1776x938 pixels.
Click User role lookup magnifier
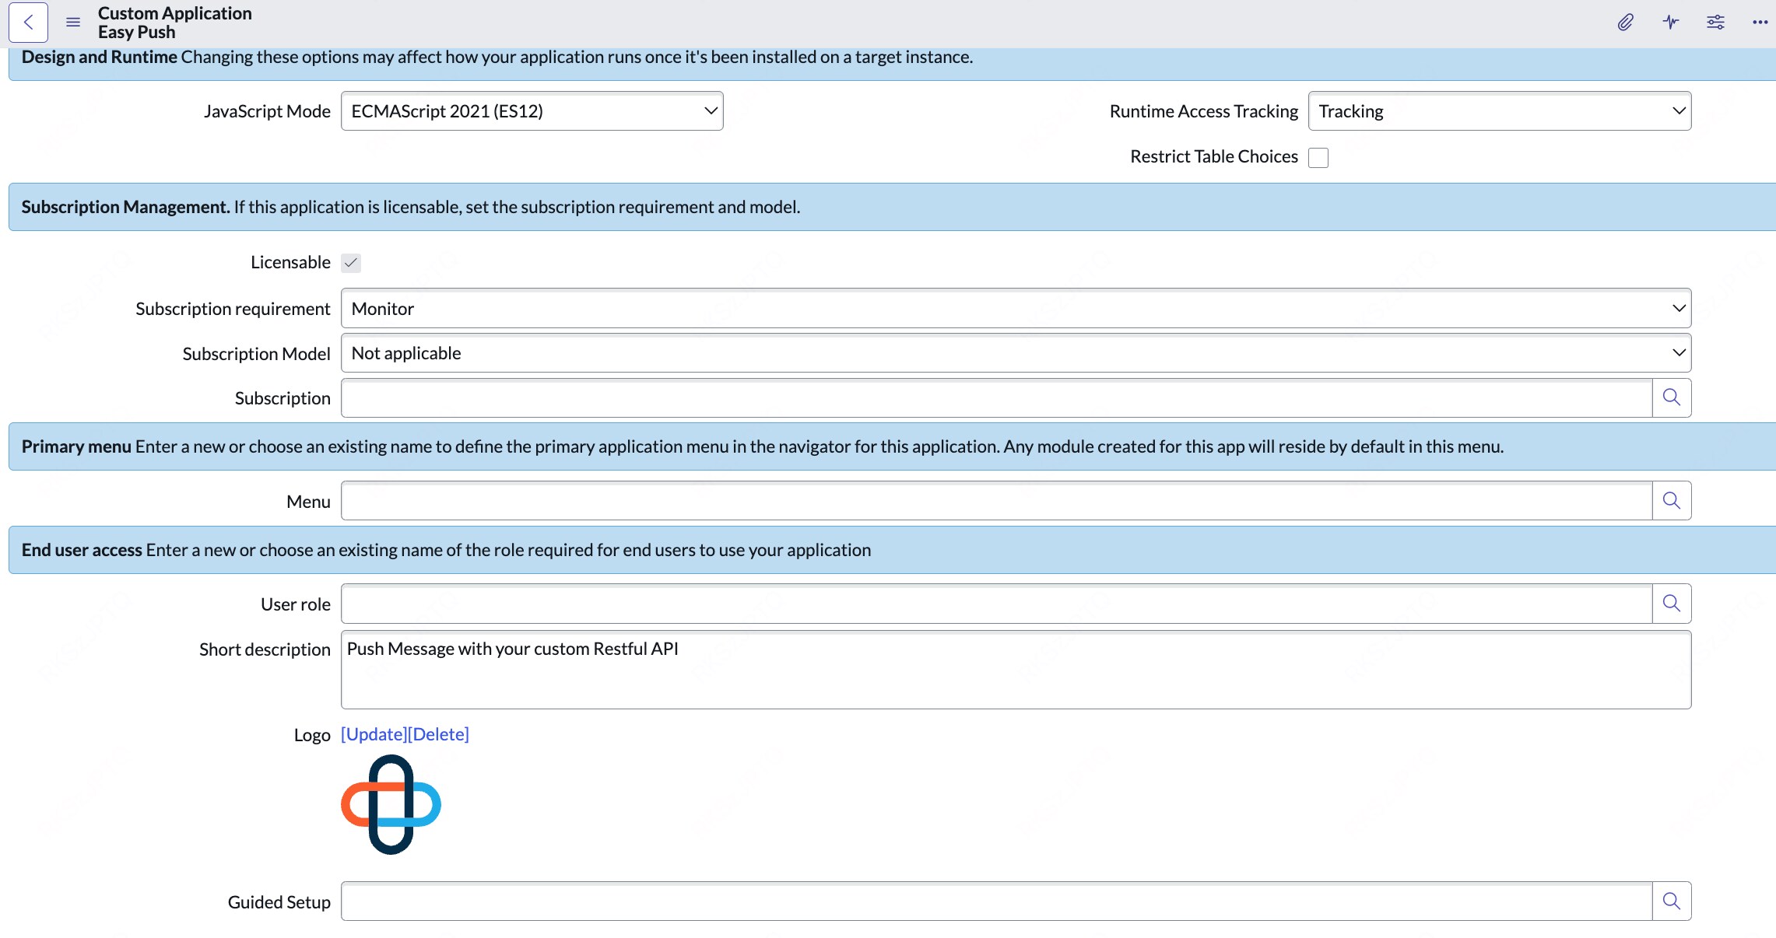pos(1671,604)
